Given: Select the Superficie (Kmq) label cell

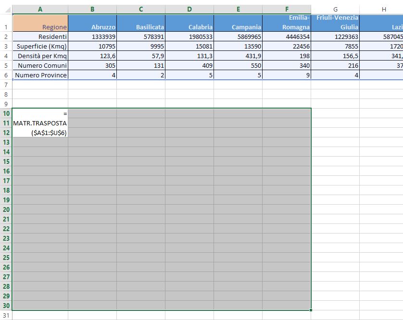Looking at the screenshot, I should click(40, 46).
